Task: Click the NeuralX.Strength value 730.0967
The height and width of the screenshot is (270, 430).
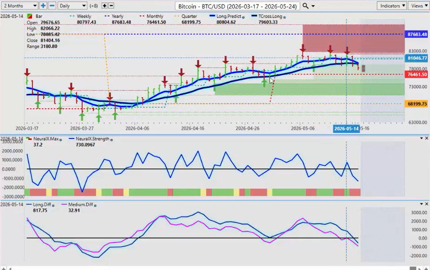Action: click(85, 145)
